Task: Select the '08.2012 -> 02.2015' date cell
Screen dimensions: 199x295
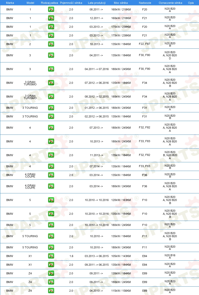Action: point(97,97)
